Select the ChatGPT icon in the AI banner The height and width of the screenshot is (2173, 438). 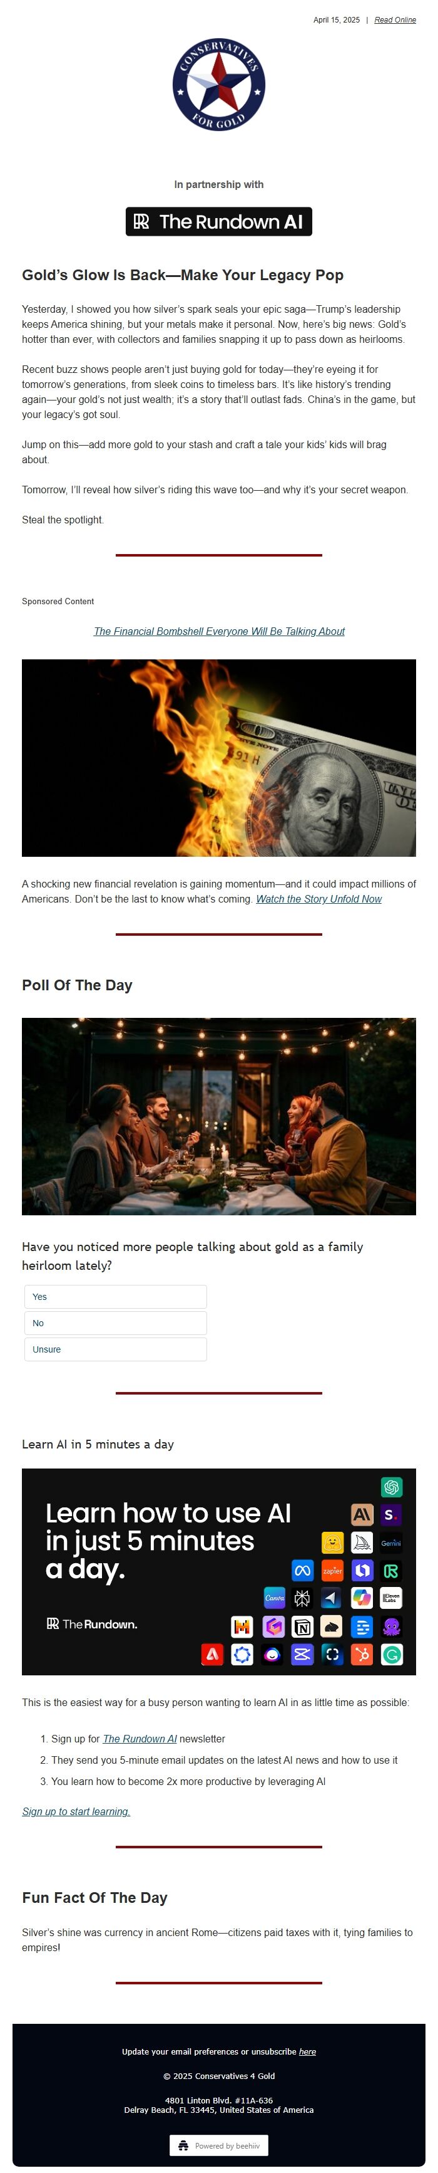[392, 1489]
